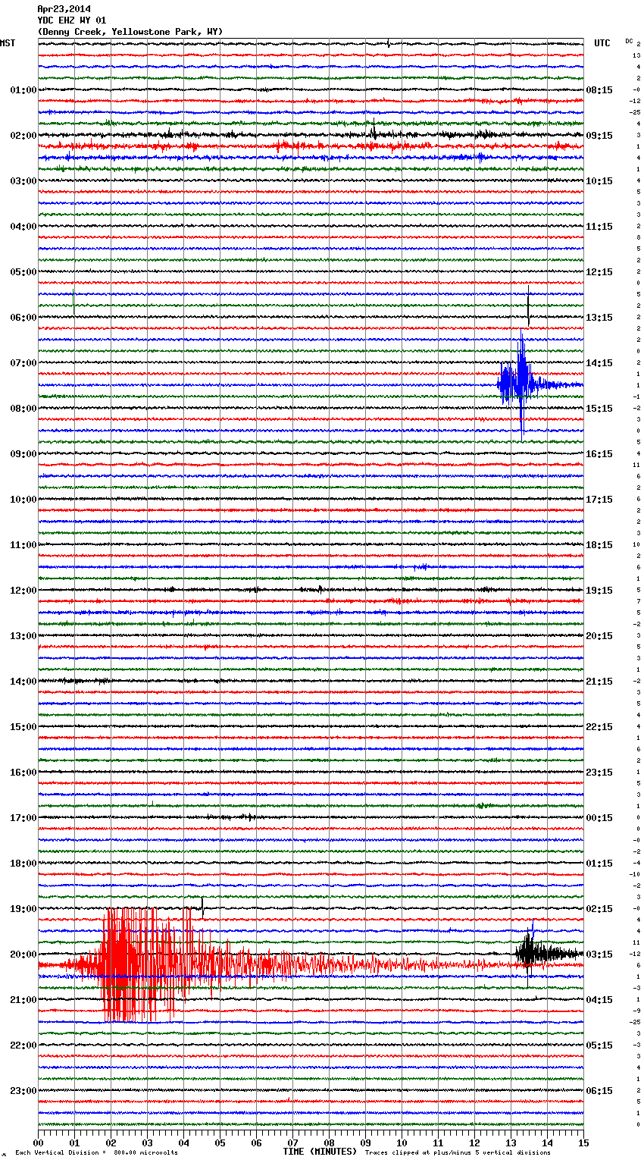The width and height of the screenshot is (644, 1163).
Task: Select the 01:00 MST row label
Action: [x=23, y=90]
